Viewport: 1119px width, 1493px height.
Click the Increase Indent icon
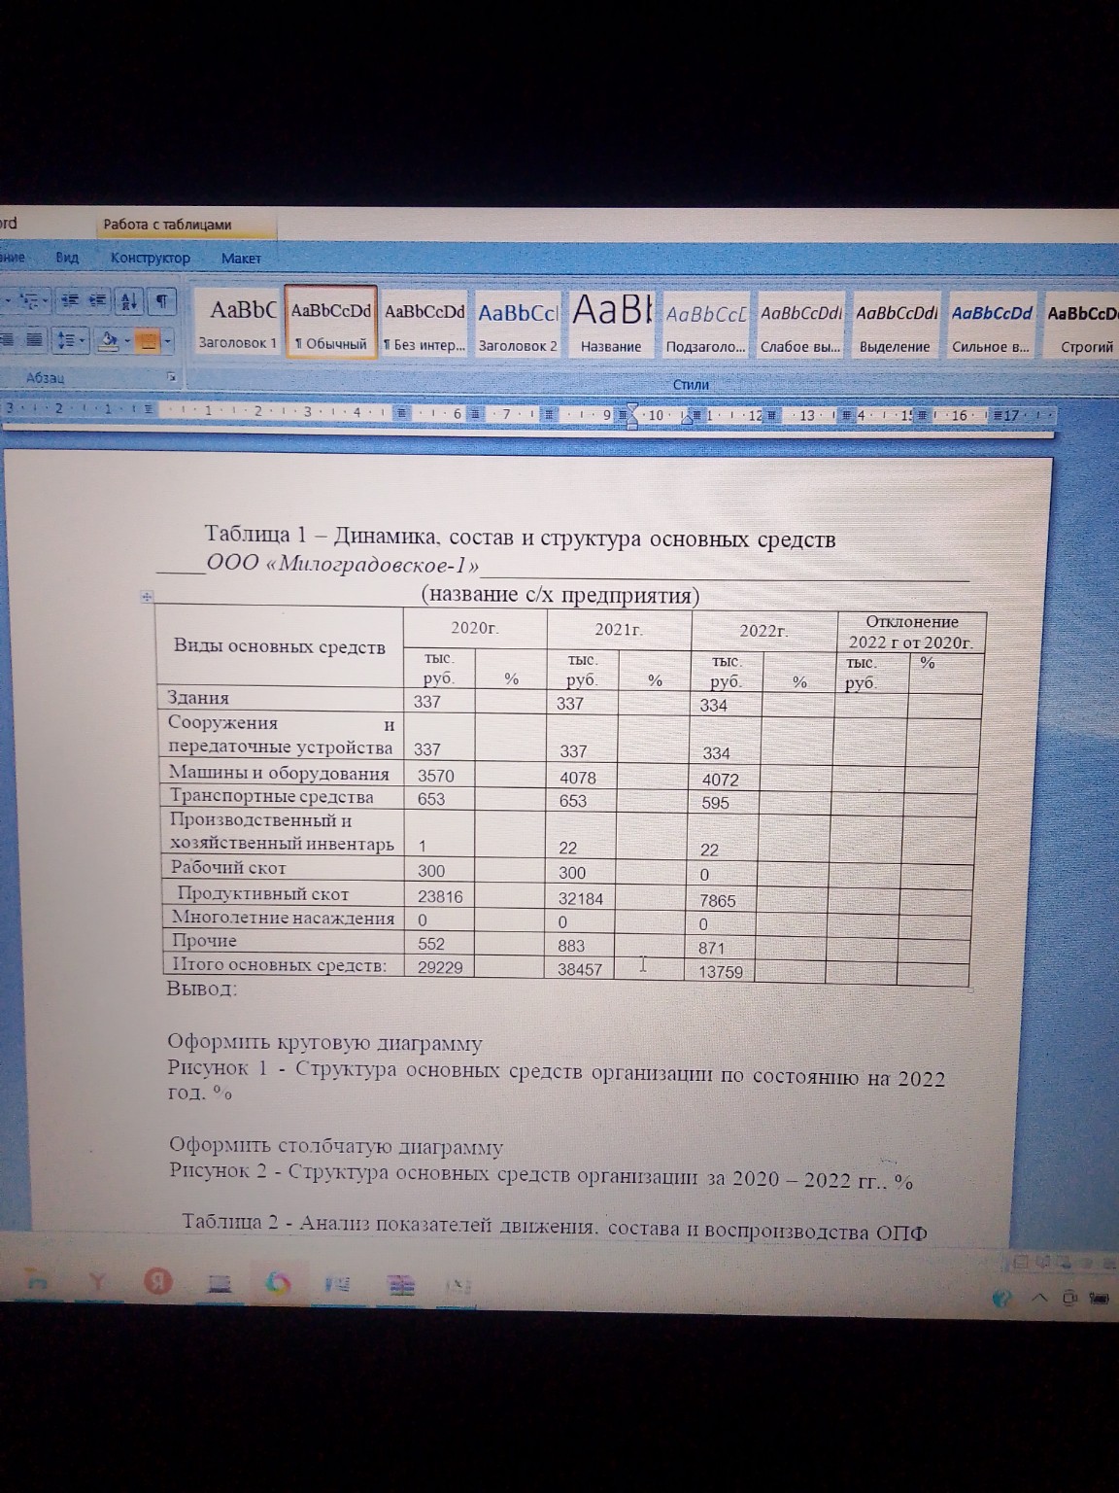click(x=96, y=301)
